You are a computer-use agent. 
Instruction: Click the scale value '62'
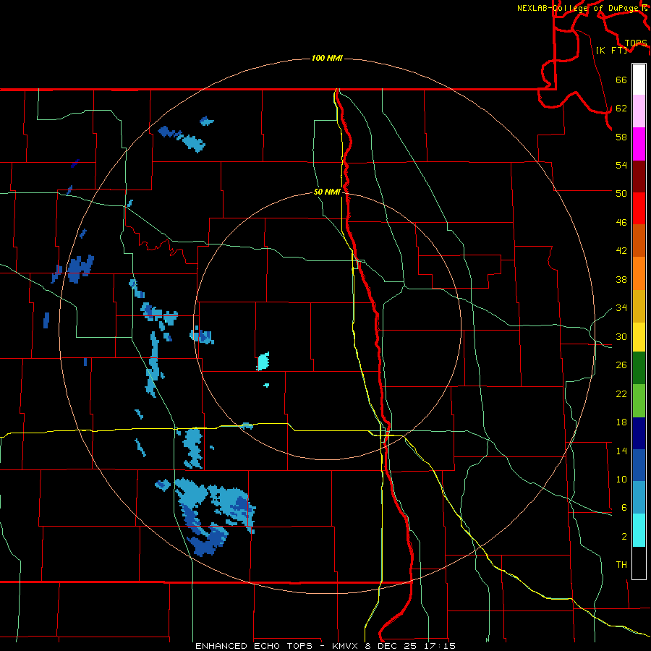(x=621, y=109)
